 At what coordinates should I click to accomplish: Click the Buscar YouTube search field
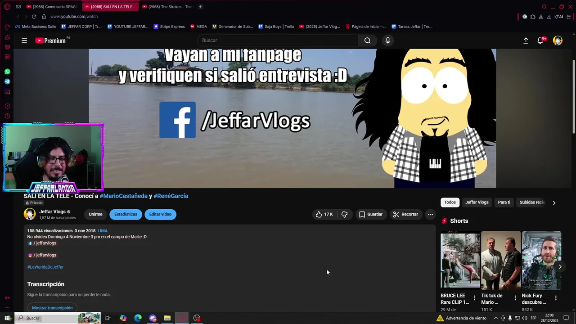pos(278,40)
